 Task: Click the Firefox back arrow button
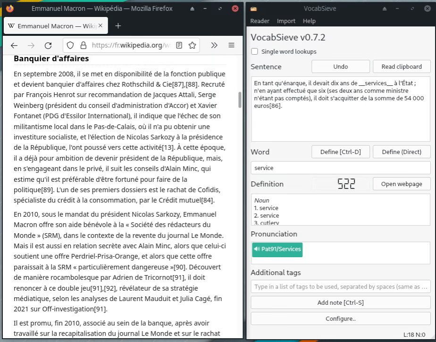coord(14,45)
